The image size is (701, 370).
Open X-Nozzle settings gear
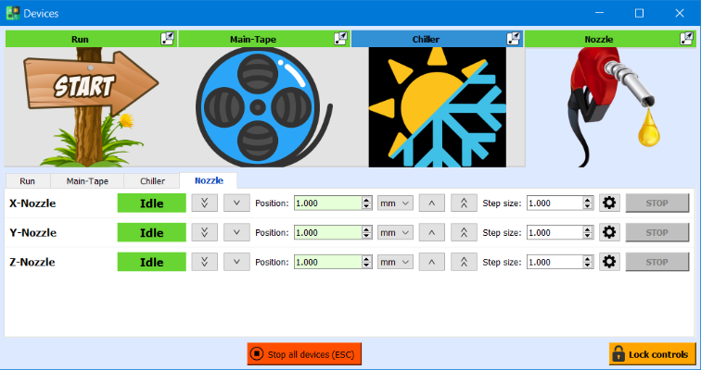[609, 203]
